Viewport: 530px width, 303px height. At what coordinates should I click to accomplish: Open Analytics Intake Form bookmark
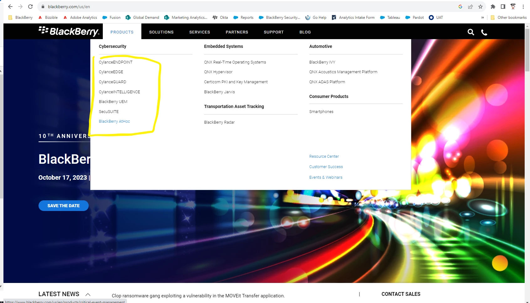[353, 18]
